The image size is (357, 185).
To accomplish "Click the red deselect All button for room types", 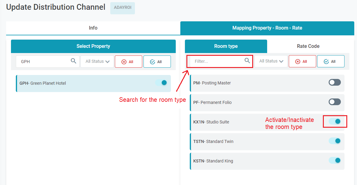I will 302,61.
